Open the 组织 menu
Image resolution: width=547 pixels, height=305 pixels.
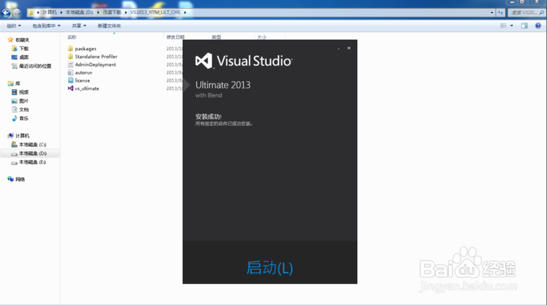[14, 26]
